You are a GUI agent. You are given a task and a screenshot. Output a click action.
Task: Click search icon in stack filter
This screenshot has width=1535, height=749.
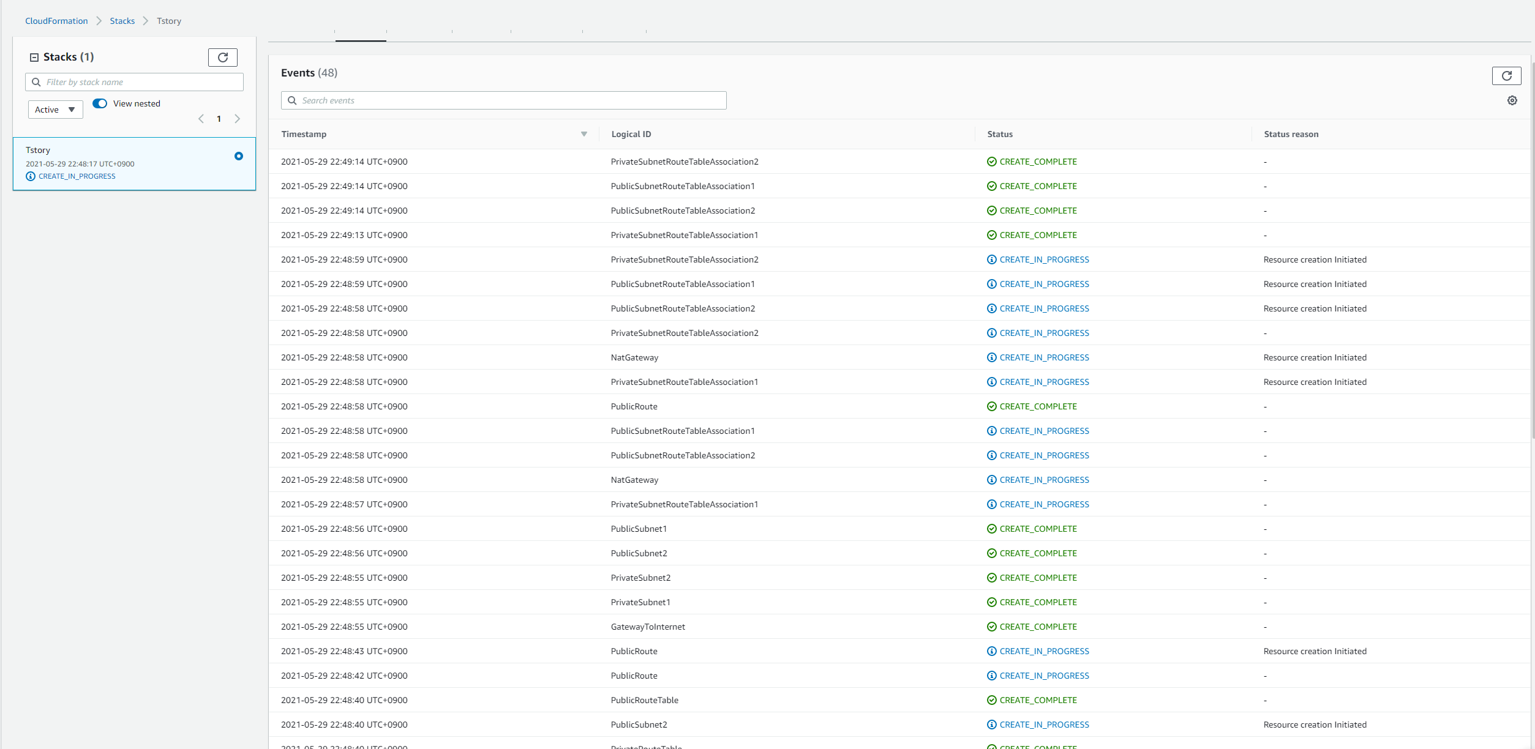tap(36, 82)
